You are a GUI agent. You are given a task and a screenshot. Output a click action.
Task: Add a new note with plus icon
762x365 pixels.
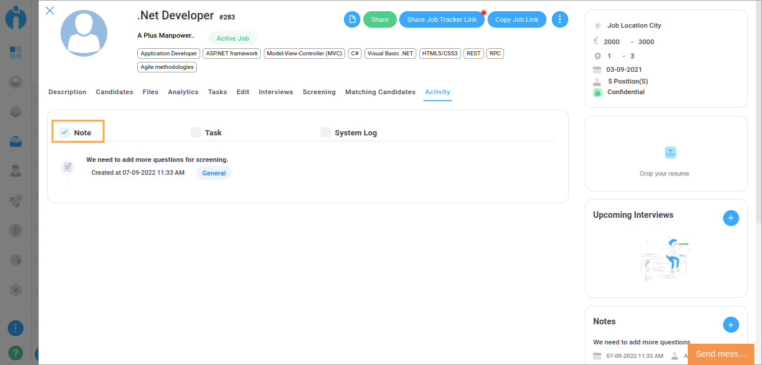pos(730,324)
